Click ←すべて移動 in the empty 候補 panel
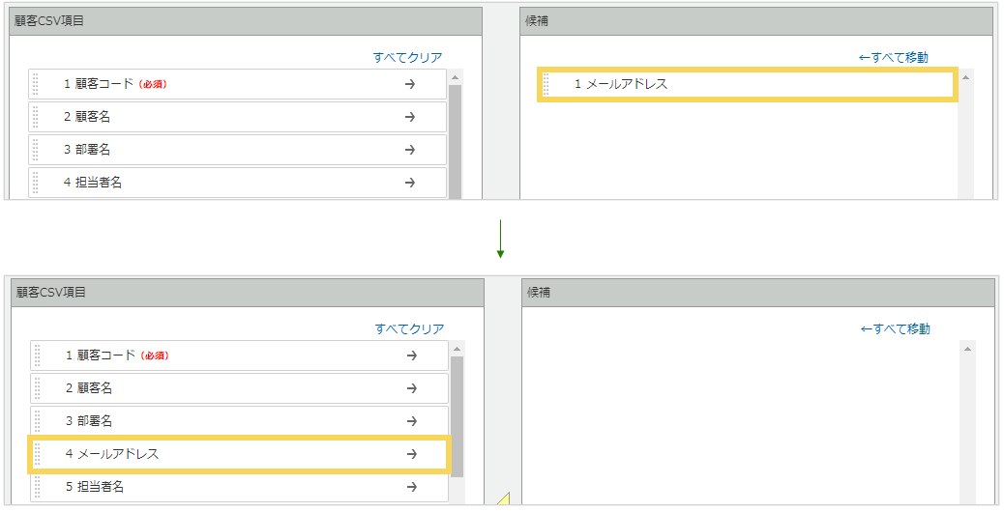This screenshot has height=512, width=1004. click(895, 329)
